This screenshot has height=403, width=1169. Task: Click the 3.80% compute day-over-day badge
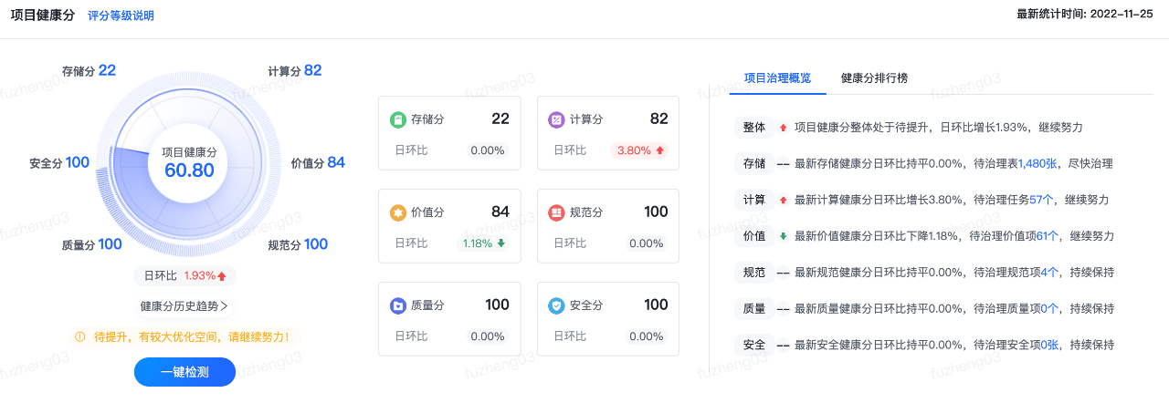(x=639, y=150)
